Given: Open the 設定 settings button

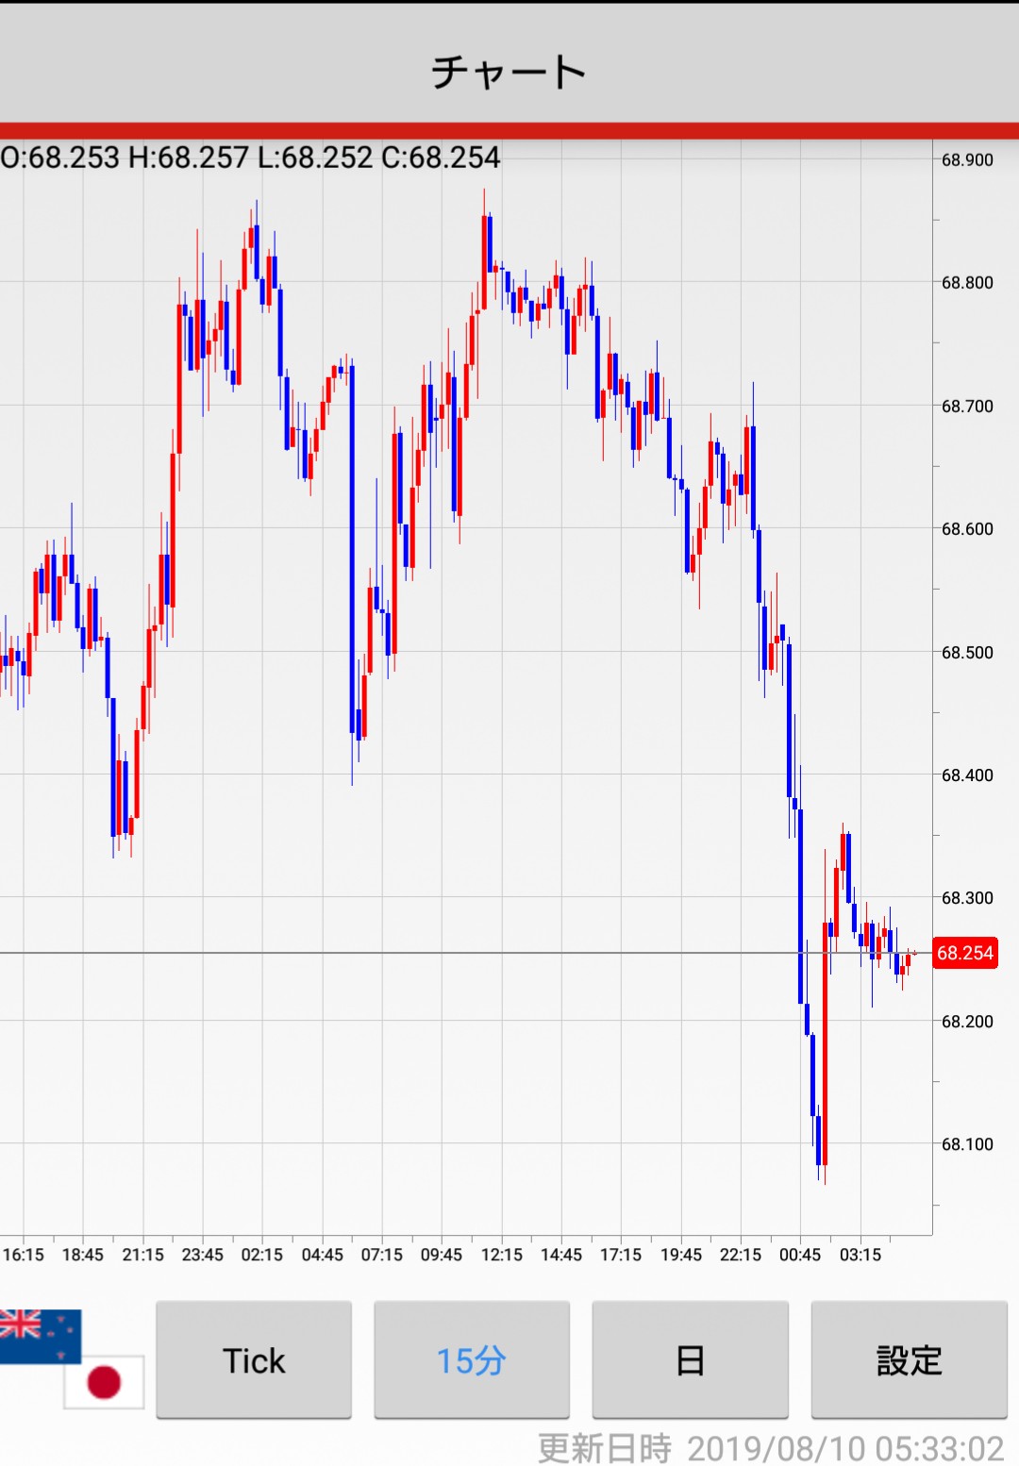Looking at the screenshot, I should tap(909, 1359).
